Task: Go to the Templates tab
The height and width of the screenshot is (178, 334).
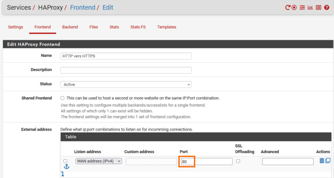Action: 167,27
